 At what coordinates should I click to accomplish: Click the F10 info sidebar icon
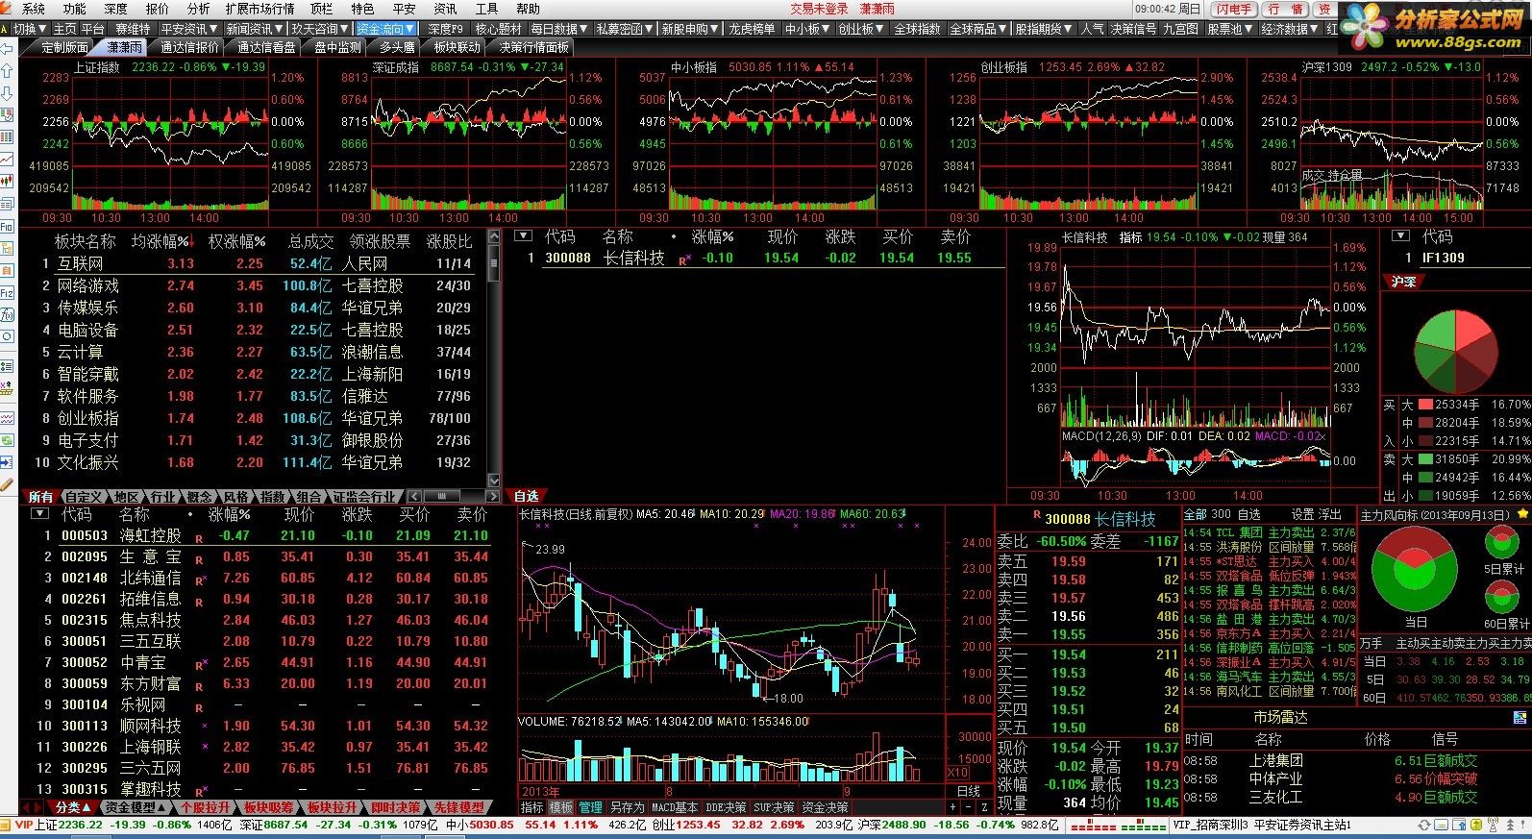(x=7, y=227)
